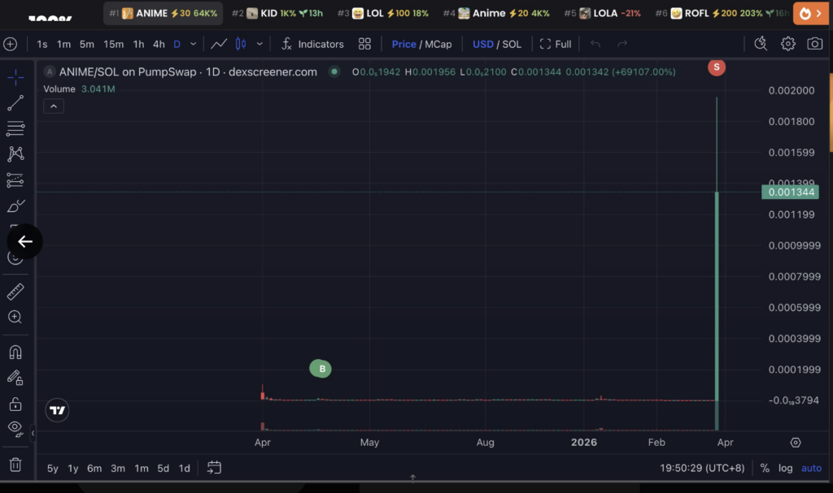This screenshot has height=493, width=833.
Task: Enable auto scale on price axis
Action: click(x=811, y=468)
